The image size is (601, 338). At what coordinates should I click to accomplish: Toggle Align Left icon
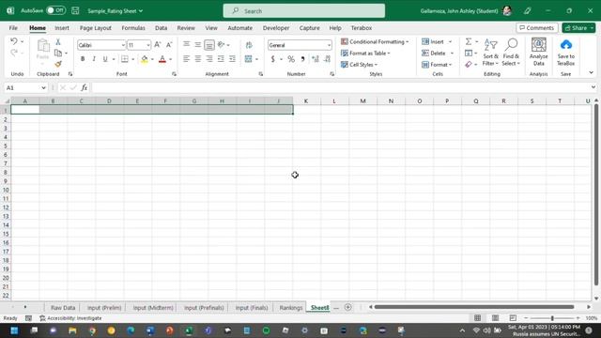[186, 59]
